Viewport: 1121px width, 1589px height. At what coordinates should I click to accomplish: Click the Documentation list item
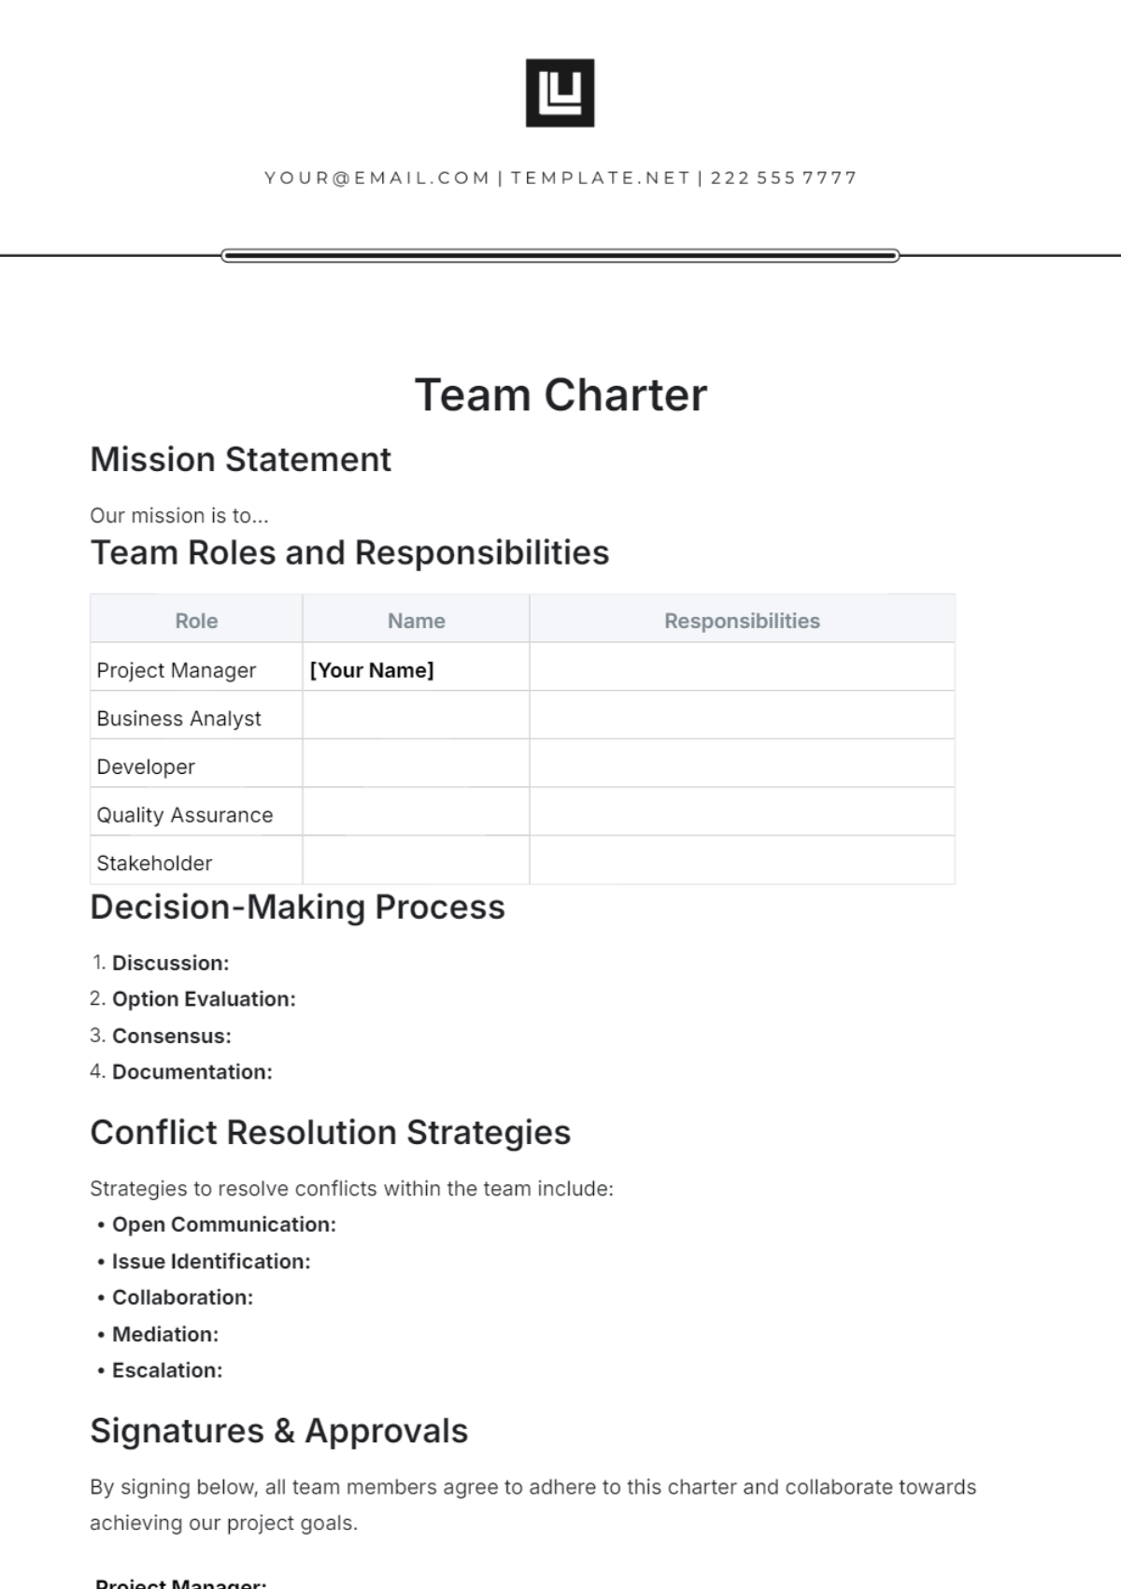coord(192,1072)
